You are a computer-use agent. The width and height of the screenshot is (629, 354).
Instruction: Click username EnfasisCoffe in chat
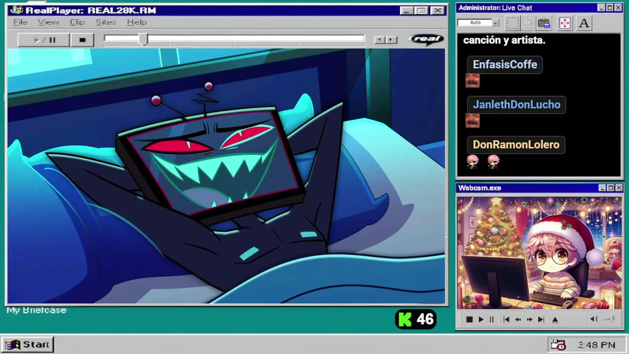(505, 64)
